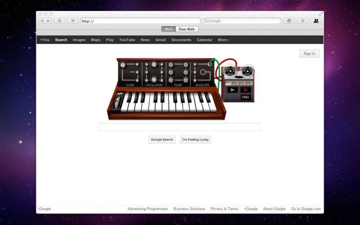The image size is (360, 225).
Task: Play the leftmost black piano key
Action: (x=130, y=97)
